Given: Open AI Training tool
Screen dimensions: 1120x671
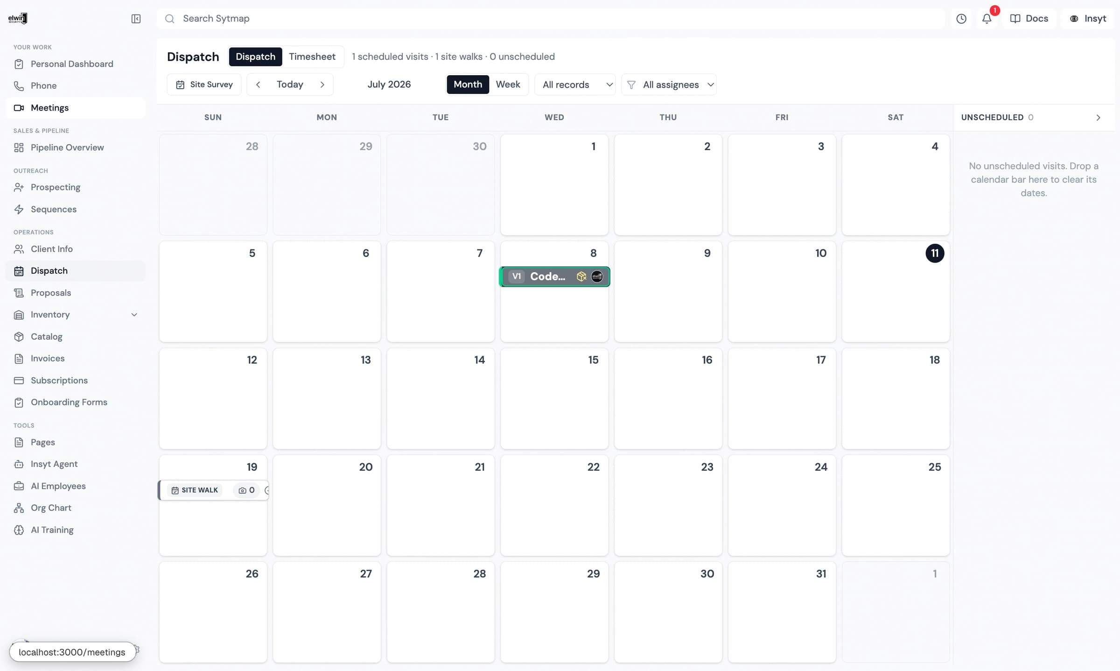Looking at the screenshot, I should (76, 530).
